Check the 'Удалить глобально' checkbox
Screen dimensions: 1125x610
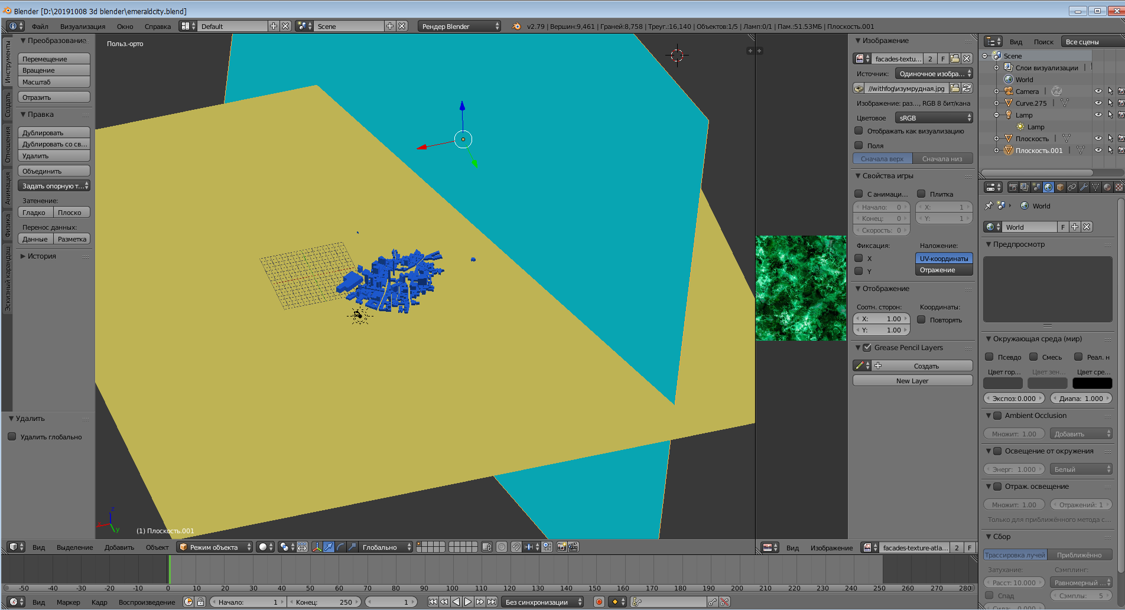point(12,437)
